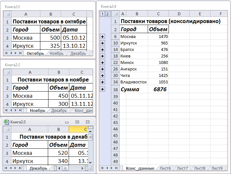Viewport: 231px width, 174px height.
Task: Show outline level 2 in Книга2:4
Action: click(x=108, y=14)
